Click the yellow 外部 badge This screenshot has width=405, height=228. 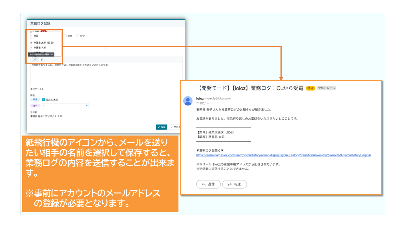point(310,88)
